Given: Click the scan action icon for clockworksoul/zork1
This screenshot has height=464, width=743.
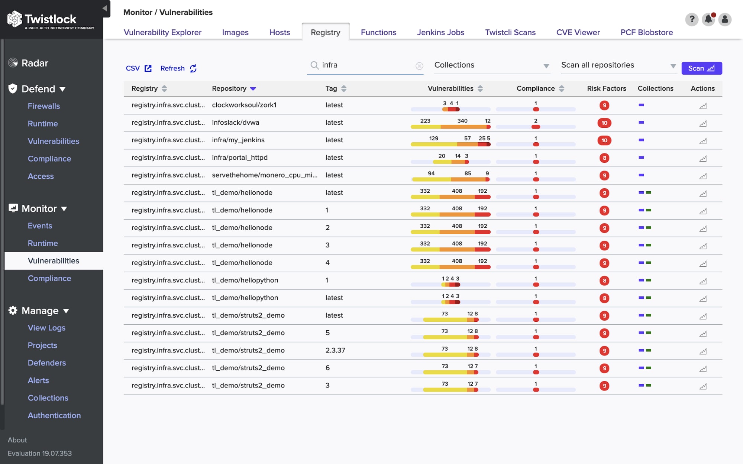Looking at the screenshot, I should pos(703,106).
